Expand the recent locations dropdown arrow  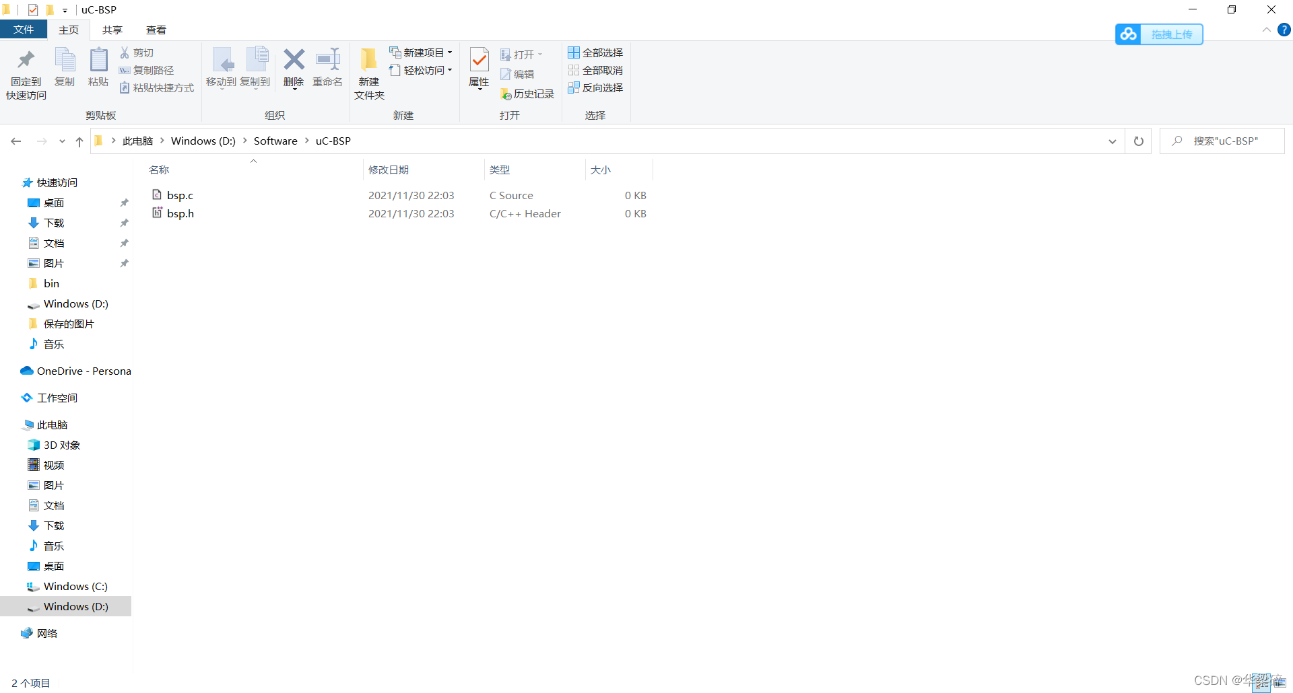[62, 141]
